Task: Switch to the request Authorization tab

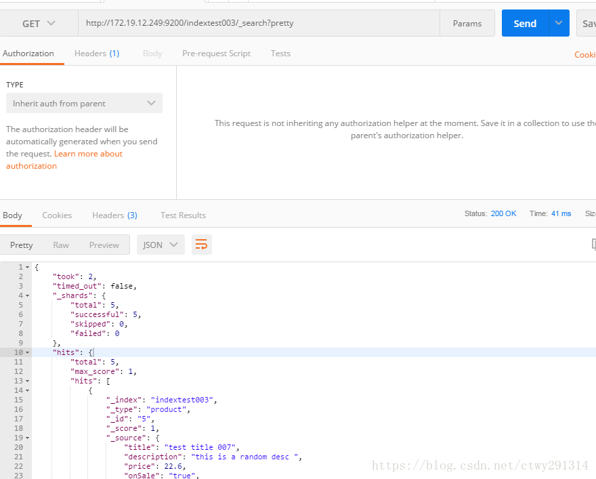Action: point(28,54)
